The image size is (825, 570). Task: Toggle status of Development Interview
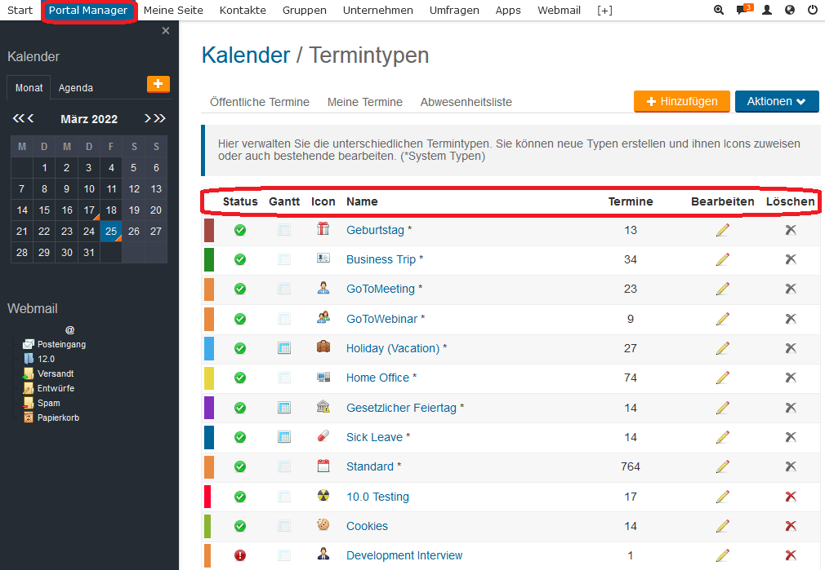coord(240,555)
